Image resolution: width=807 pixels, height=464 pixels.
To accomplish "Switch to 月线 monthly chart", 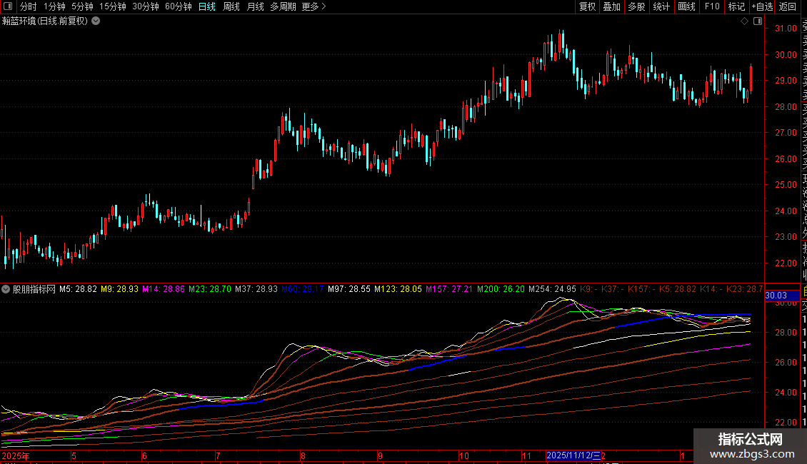I will (255, 6).
